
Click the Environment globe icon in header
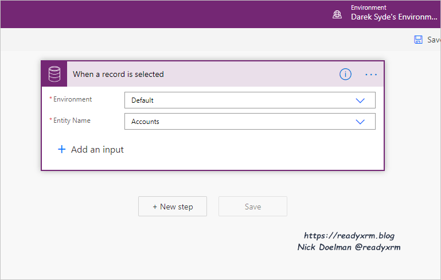coord(337,14)
